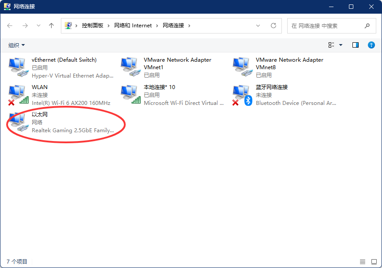Click the search magnifier icon

[367, 26]
